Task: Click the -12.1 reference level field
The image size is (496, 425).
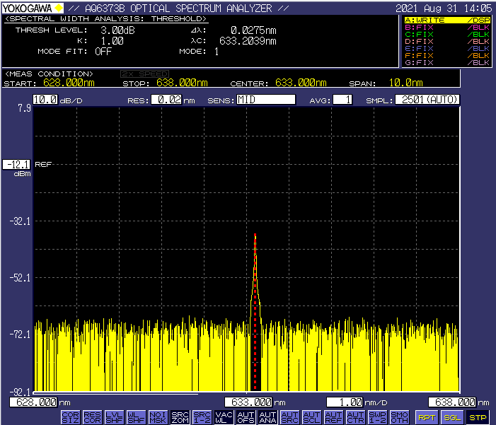Action: click(x=16, y=165)
